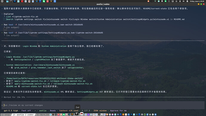206x116 pixels.
Task: Click the clipboard tray icon beside the clock
Action: coord(187,1)
